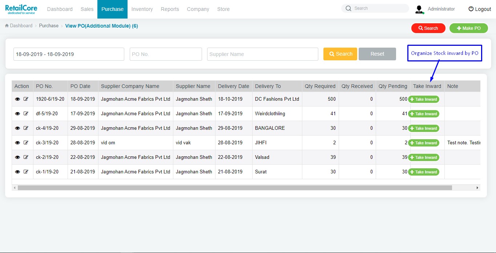This screenshot has height=253, width=496.
Task: Open the date range picker field
Action: coord(69,54)
